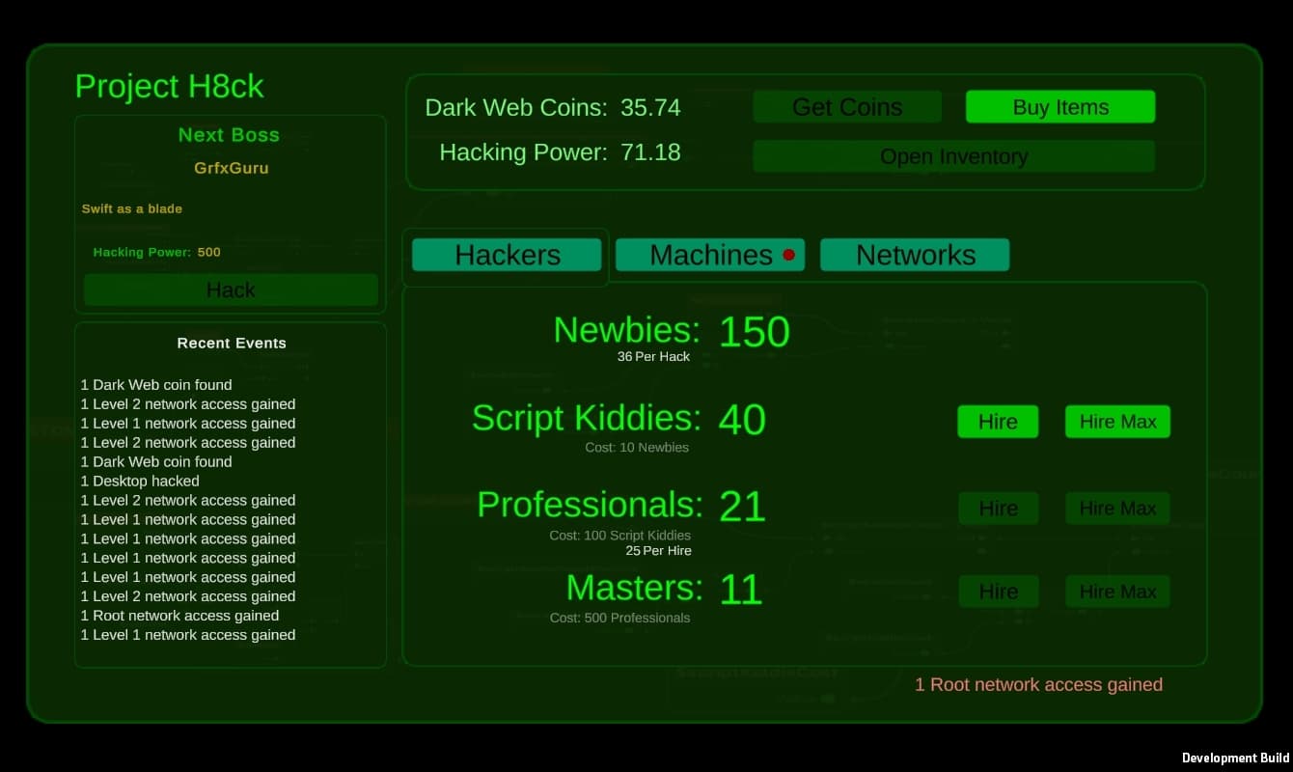Open the Buy Items shop
The image size is (1293, 772).
[1059, 107]
